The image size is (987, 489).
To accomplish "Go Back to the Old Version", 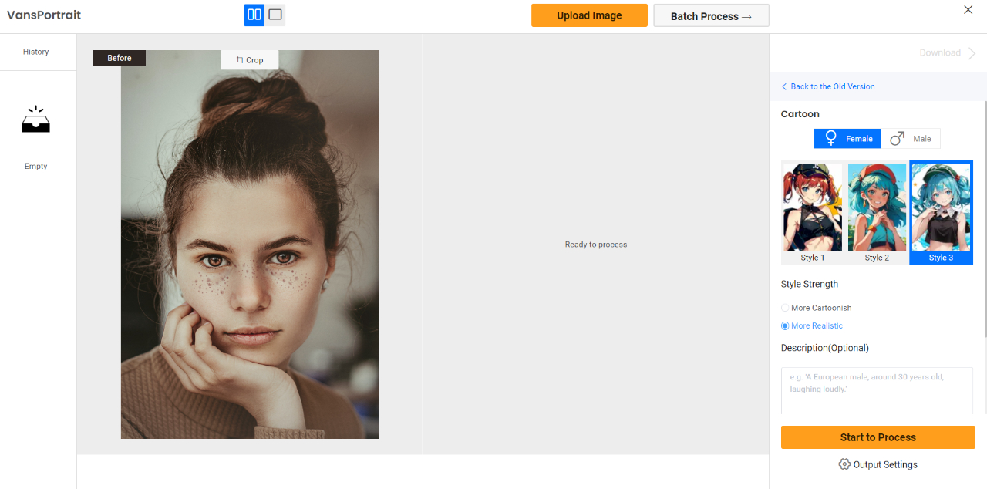I will pyautogui.click(x=828, y=86).
